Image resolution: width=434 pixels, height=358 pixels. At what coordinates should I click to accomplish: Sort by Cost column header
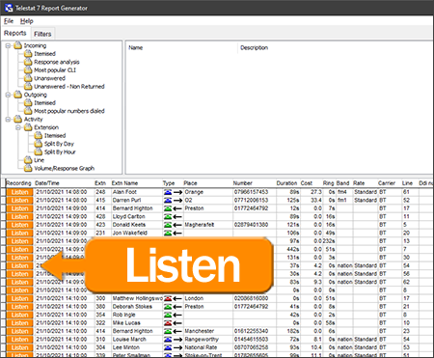click(x=311, y=183)
